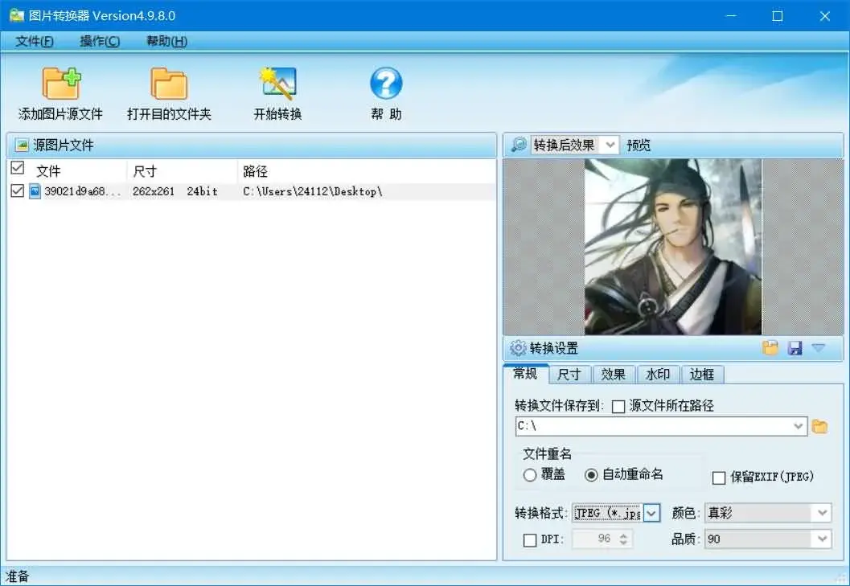Select the 自动重命名 radio button
The height and width of the screenshot is (586, 850).
point(591,475)
